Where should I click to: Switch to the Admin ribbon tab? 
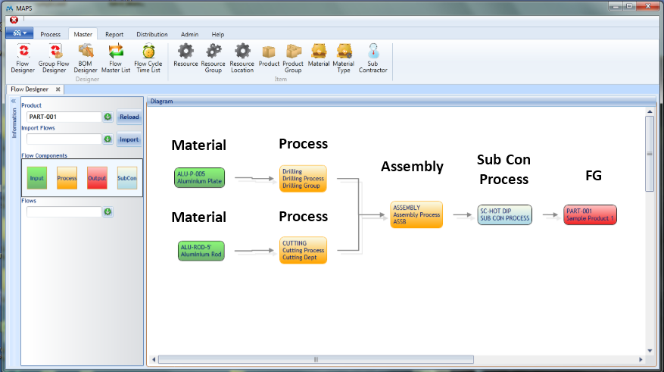point(190,34)
